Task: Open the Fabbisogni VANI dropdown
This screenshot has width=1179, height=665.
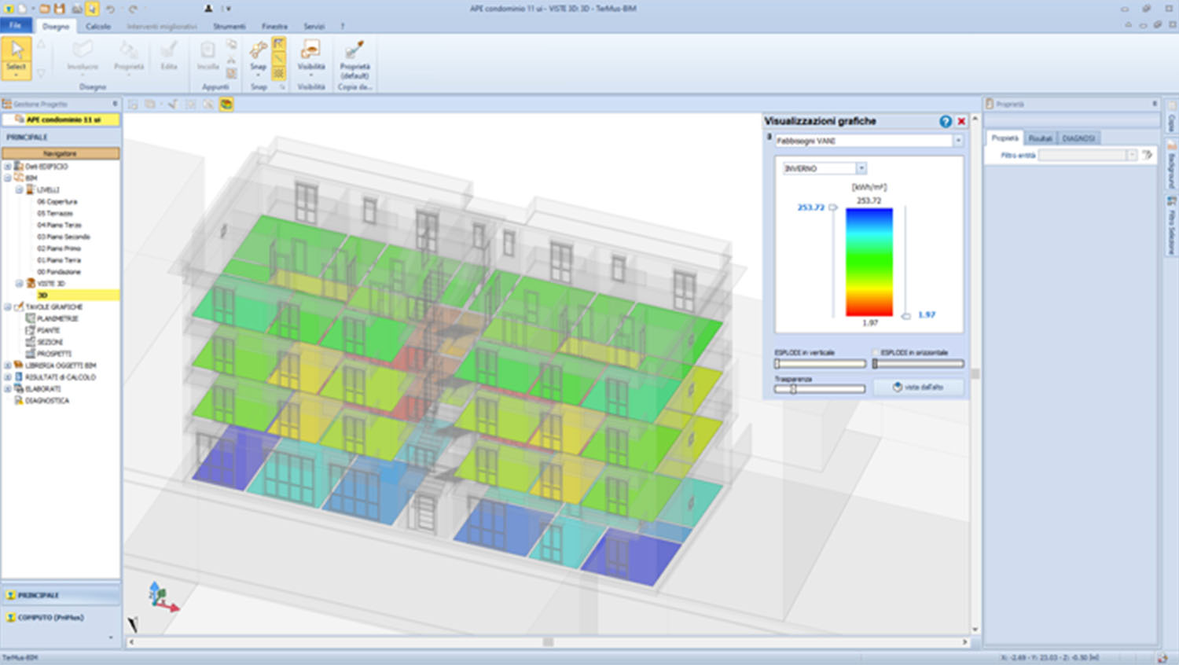Action: [958, 141]
